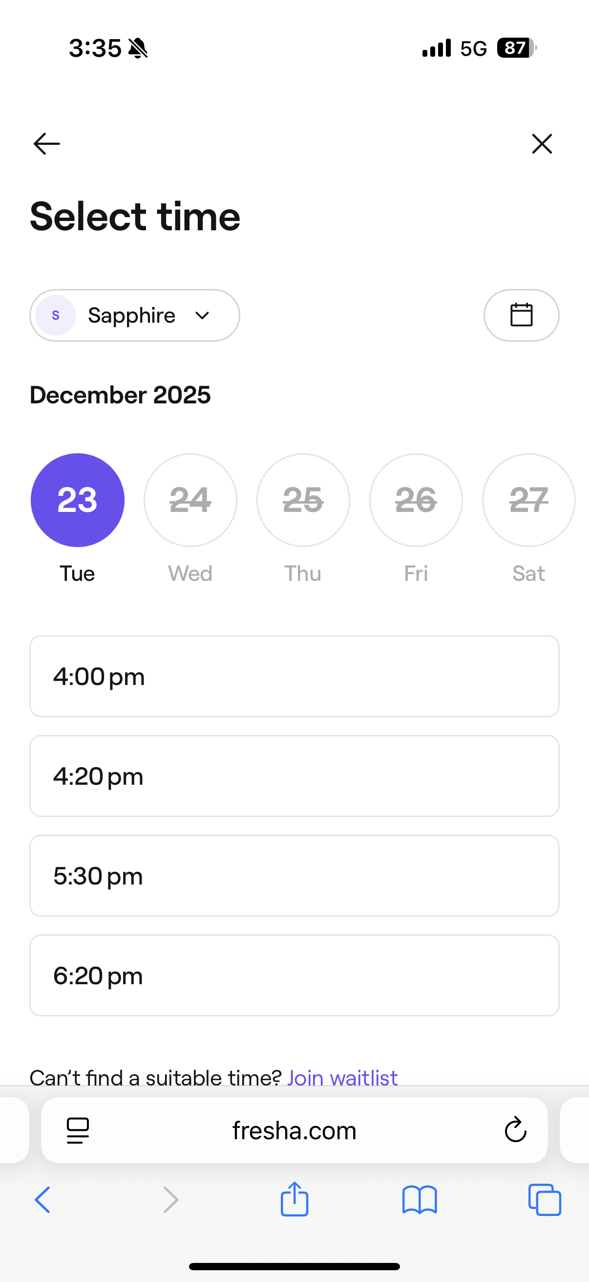Viewport: 589px width, 1282px height.
Task: Tap the Safari page settings icon
Action: point(78,1130)
